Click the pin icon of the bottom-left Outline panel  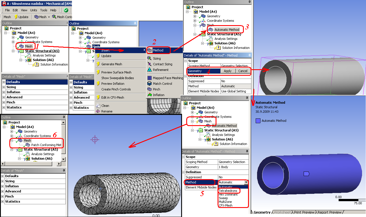[x=64, y=117]
